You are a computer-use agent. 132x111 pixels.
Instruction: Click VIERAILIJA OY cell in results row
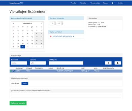[85, 71]
